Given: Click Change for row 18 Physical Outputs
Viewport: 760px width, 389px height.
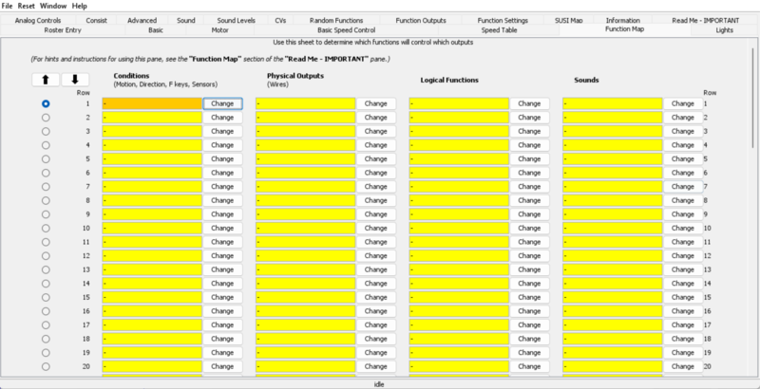Looking at the screenshot, I should [x=375, y=339].
